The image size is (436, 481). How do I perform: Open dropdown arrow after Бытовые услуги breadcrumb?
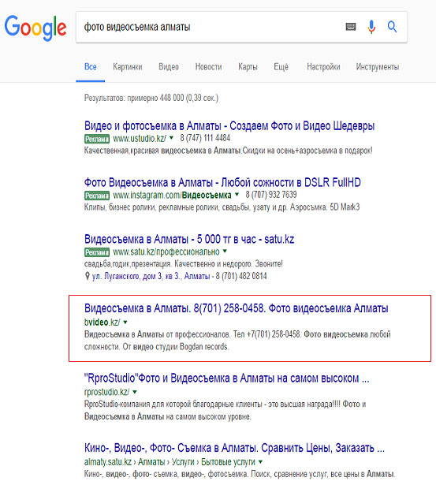click(260, 461)
